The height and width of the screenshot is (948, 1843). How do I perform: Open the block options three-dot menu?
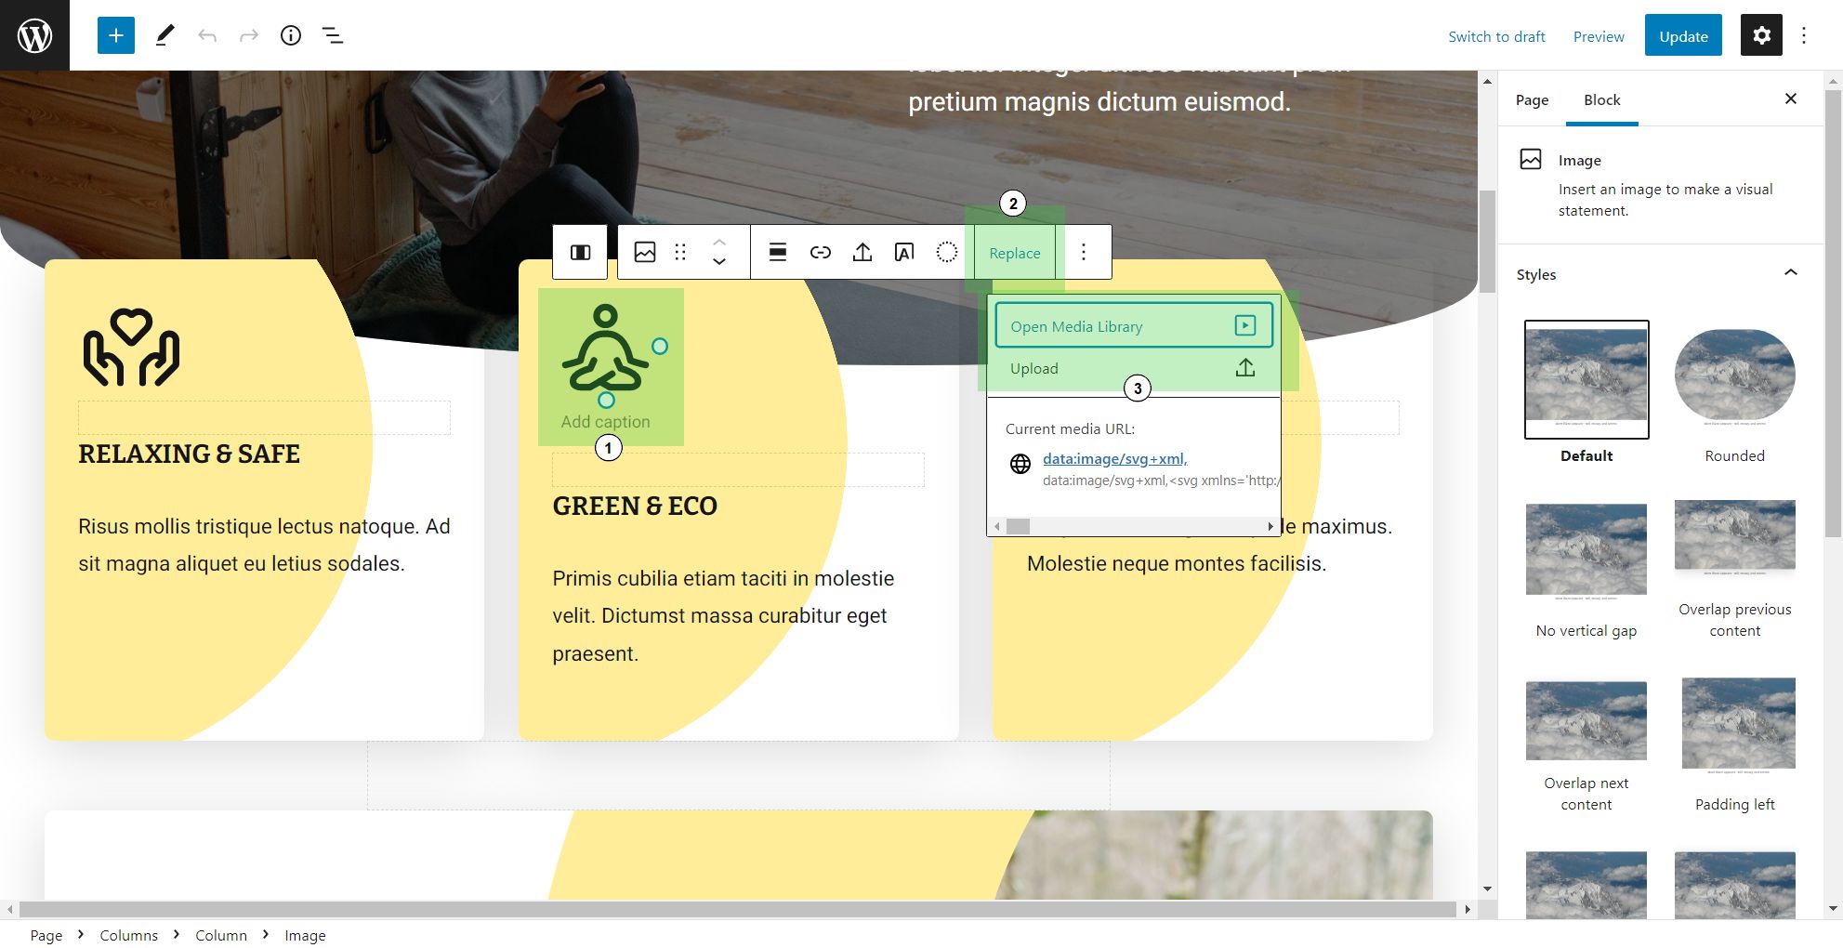[x=1083, y=252]
